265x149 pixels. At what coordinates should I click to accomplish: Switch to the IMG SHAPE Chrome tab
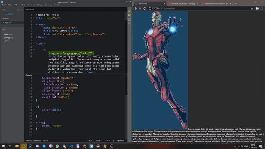(150, 4)
